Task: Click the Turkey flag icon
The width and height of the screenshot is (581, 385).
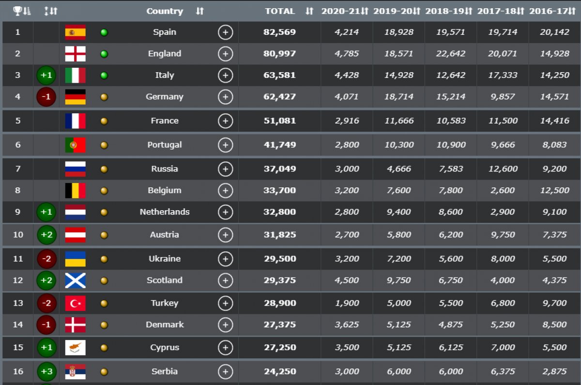Action: (75, 303)
